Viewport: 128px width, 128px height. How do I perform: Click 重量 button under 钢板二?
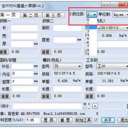pos(46,52)
